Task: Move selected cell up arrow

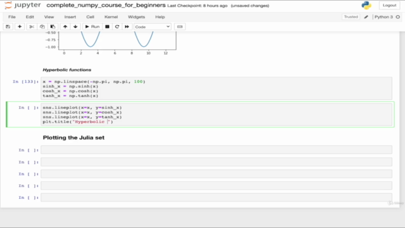Action: pos(65,27)
